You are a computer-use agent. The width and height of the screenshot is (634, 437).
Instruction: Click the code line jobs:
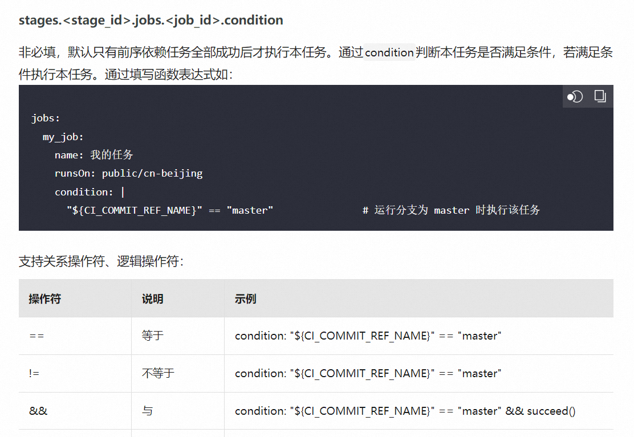pos(46,119)
